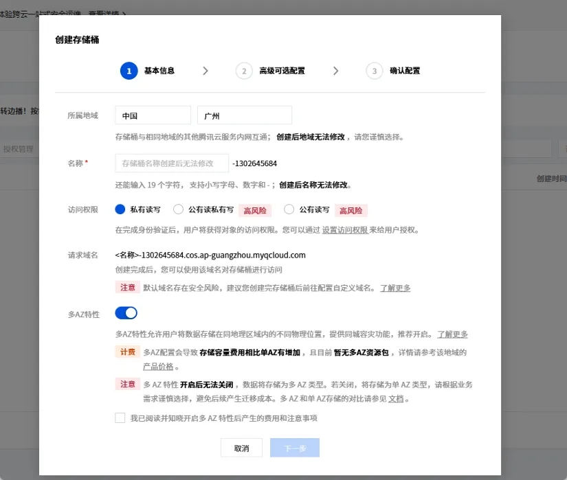The image size is (567, 480).
Task: Check the 我已阅读并知晓 acknowledgement checkbox
Action: coord(120,417)
